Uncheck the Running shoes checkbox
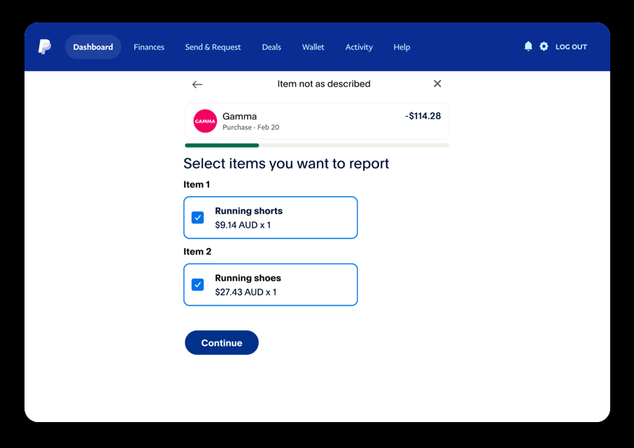The width and height of the screenshot is (634, 448). click(x=198, y=285)
